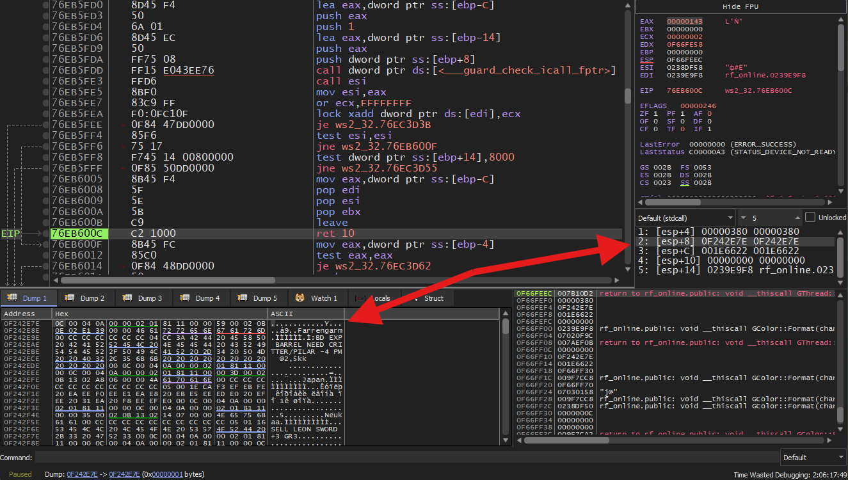848x480 pixels.
Task: Toggle breakpoint bullet at address 76EB6005
Action: [x=45, y=179]
